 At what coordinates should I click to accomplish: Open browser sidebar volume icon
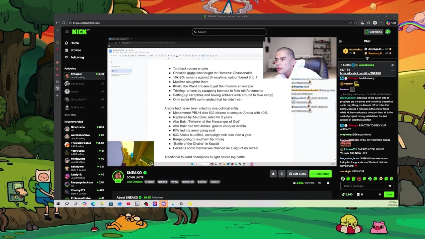[57, 88]
